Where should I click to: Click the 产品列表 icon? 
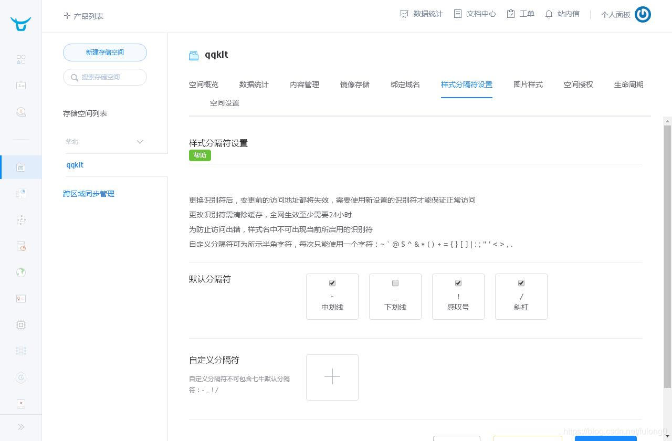click(x=67, y=16)
